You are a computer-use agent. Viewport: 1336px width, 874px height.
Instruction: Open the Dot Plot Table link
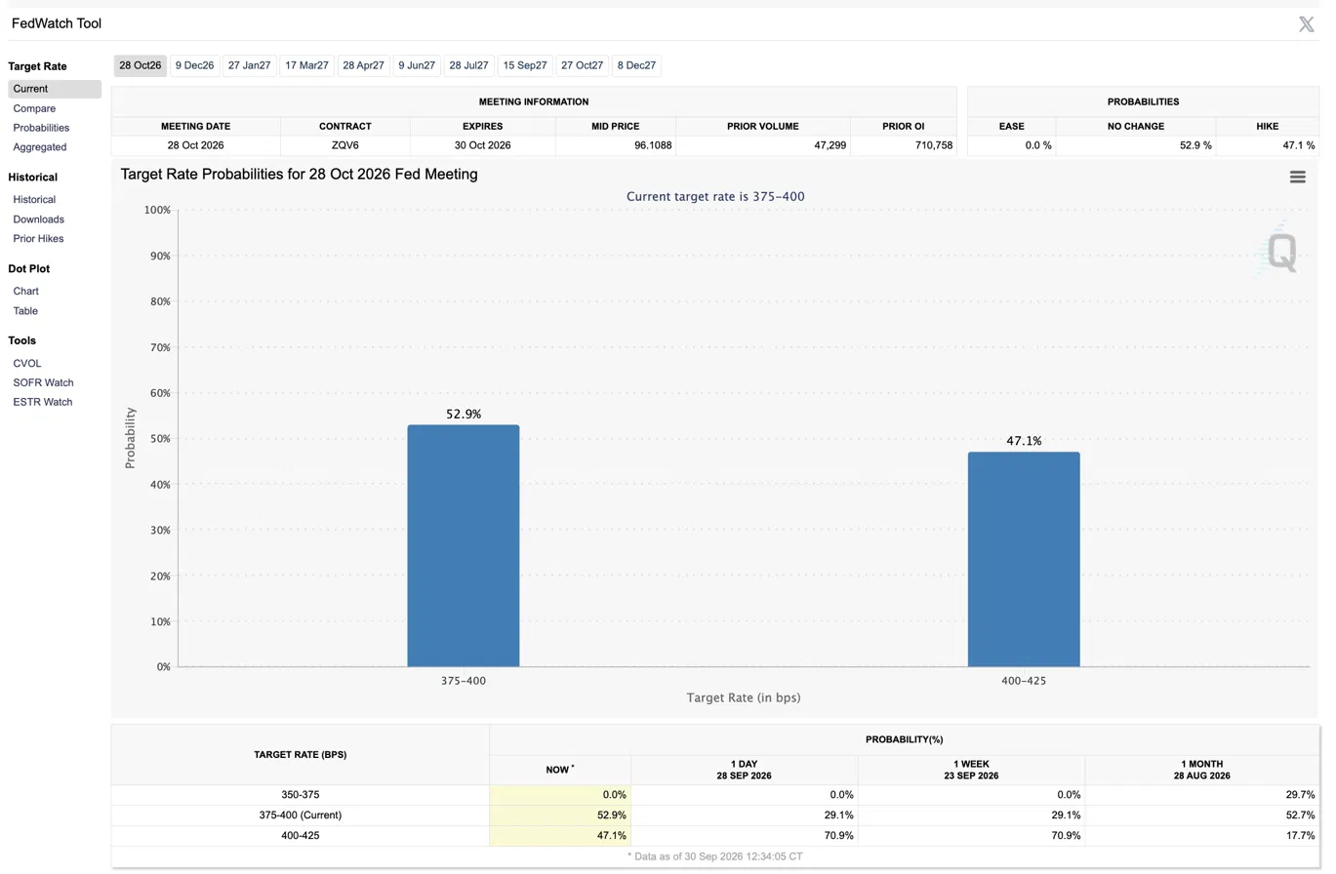[25, 311]
